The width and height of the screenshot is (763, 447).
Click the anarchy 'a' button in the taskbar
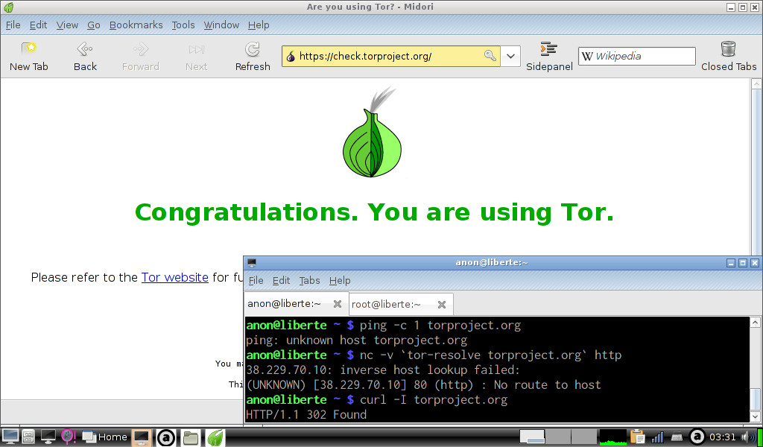(x=165, y=438)
